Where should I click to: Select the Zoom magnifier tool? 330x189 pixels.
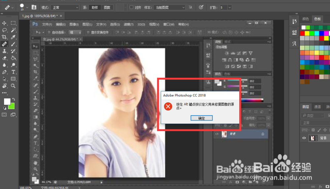(13, 86)
